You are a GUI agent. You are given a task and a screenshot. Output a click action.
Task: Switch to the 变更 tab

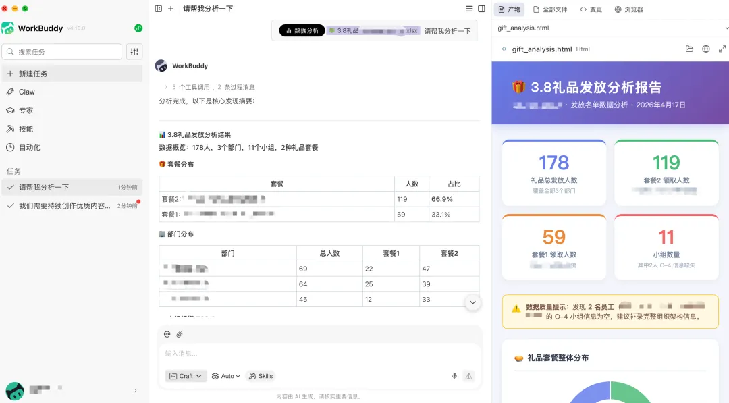591,9
